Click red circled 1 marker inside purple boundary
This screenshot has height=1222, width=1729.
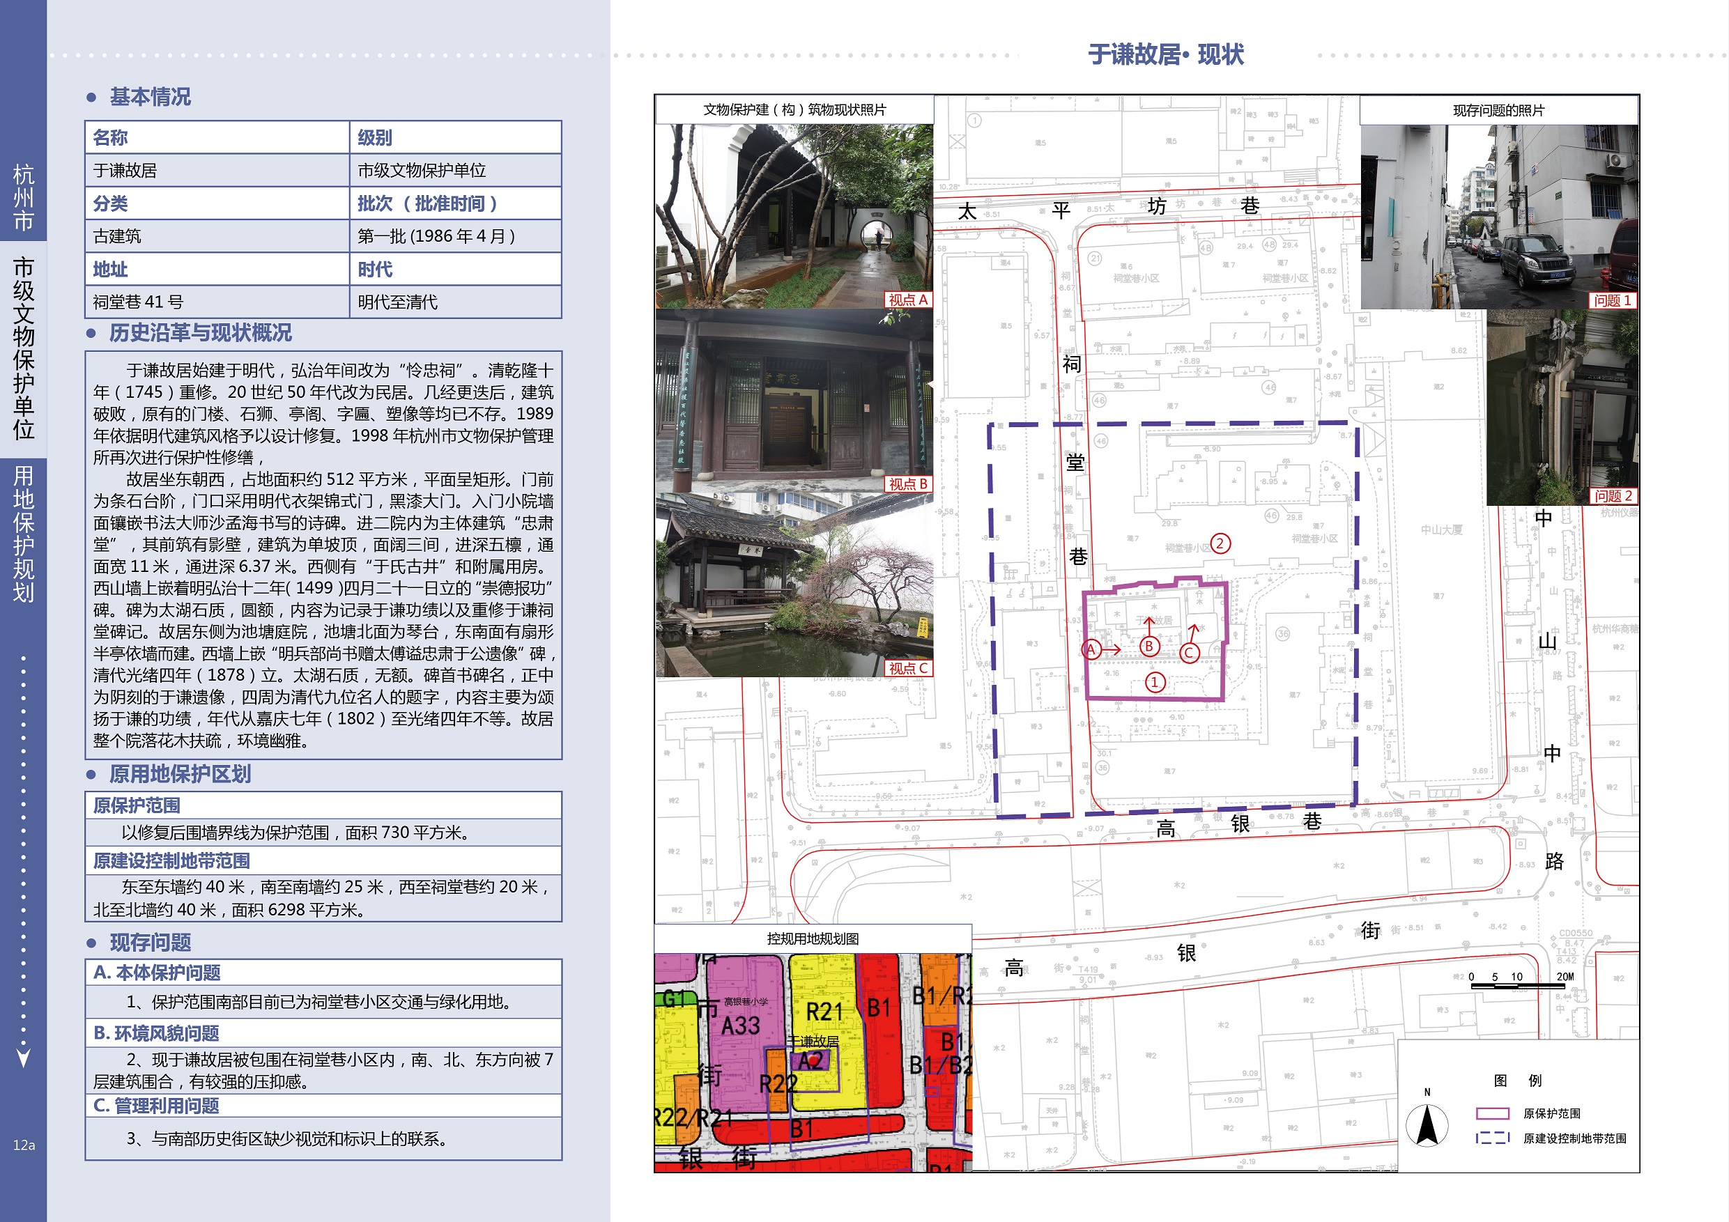click(1155, 682)
